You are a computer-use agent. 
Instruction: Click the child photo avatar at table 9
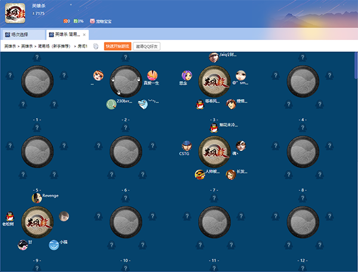click(x=64, y=216)
